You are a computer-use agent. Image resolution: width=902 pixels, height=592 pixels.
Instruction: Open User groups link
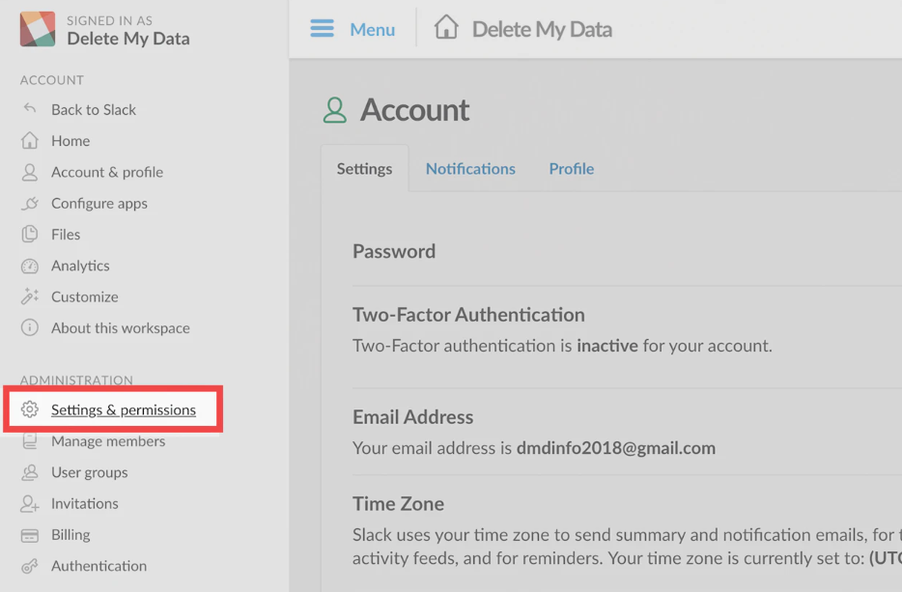coord(90,472)
